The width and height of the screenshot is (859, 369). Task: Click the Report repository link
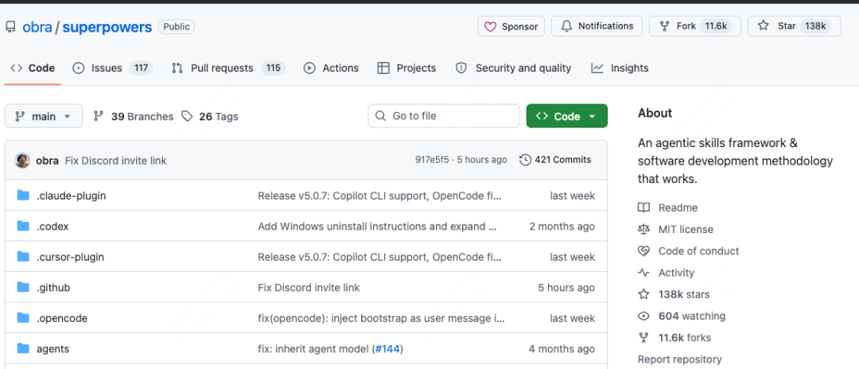click(679, 359)
